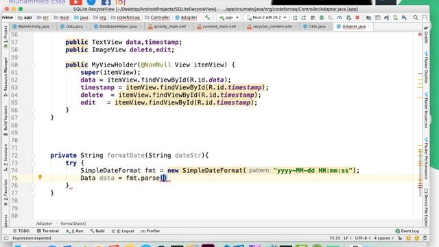Click the red Stop button
The image size is (439, 247).
click(357, 18)
